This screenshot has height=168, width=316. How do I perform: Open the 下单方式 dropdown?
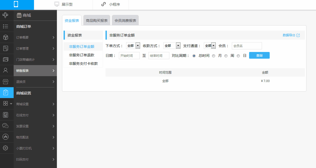click(x=133, y=46)
